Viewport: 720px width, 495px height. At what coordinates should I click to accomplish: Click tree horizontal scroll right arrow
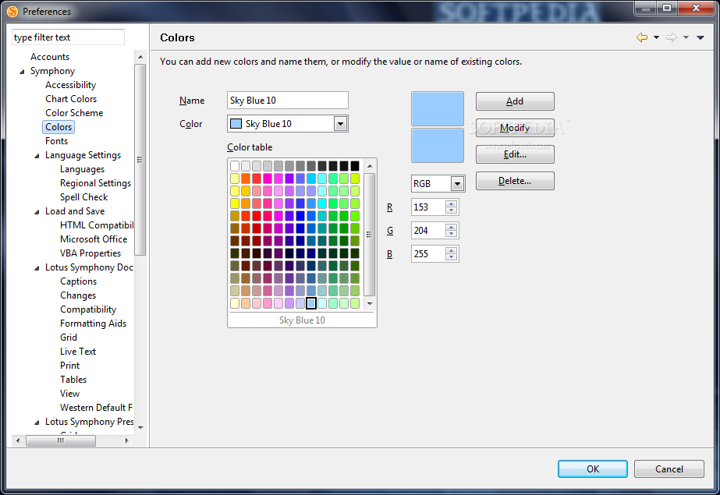[126, 441]
